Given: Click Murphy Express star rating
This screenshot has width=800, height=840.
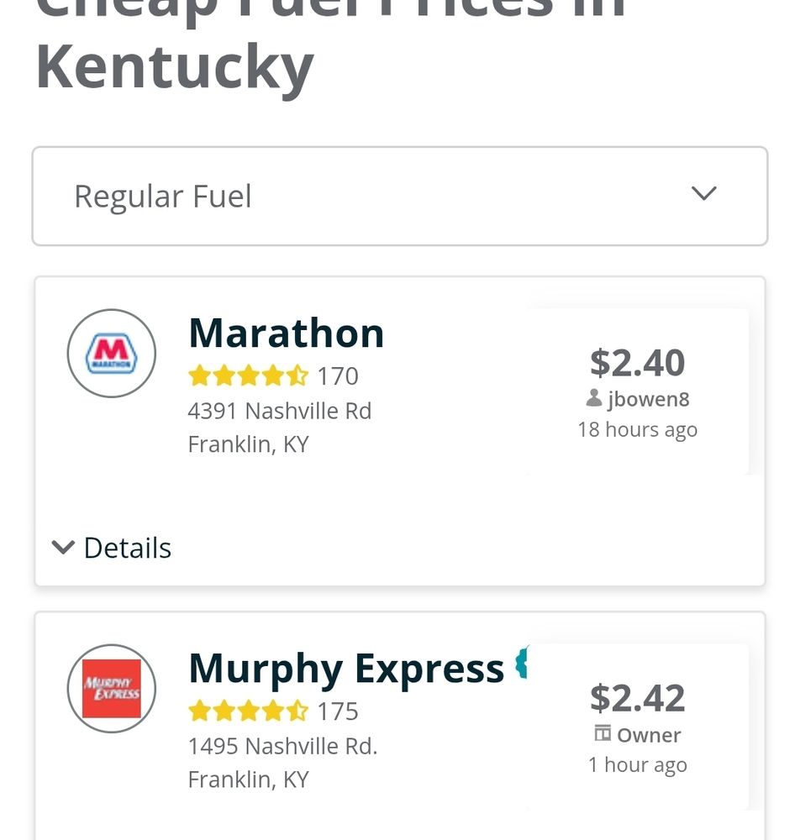Looking at the screenshot, I should tap(249, 711).
